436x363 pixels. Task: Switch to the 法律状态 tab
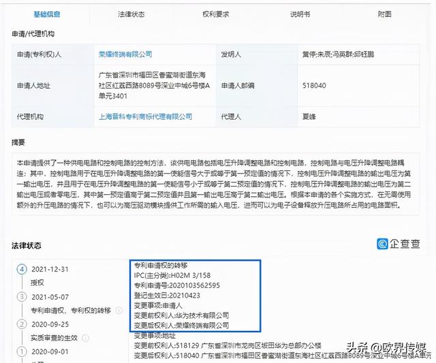(131, 14)
